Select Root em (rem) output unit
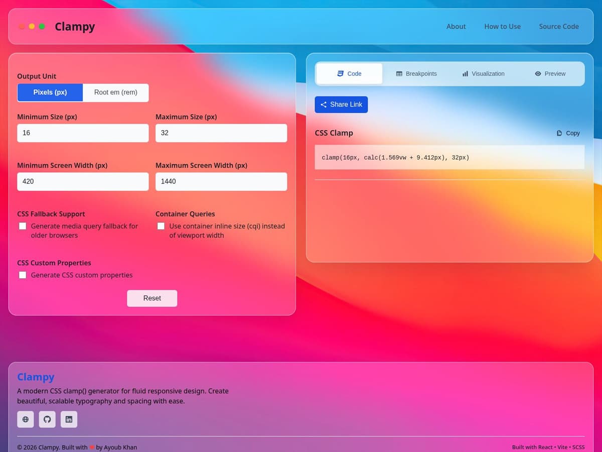Viewport: 602px width, 452px height. tap(116, 92)
